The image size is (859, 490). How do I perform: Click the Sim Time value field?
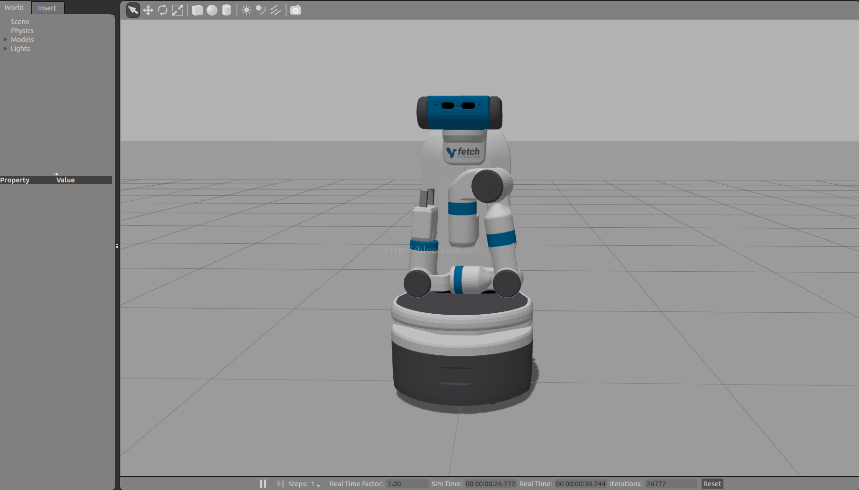pos(490,484)
